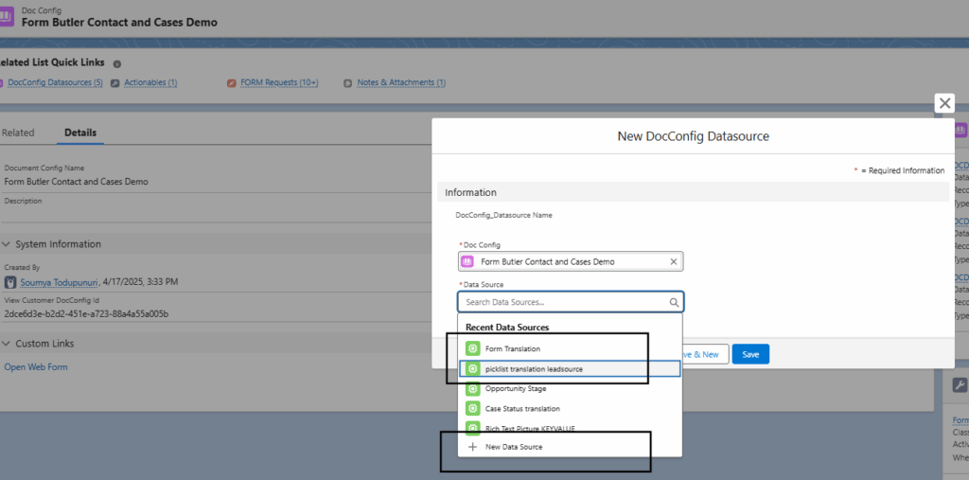Collapse the Custom Links section
Image resolution: width=969 pixels, height=480 pixels.
pyautogui.click(x=7, y=344)
